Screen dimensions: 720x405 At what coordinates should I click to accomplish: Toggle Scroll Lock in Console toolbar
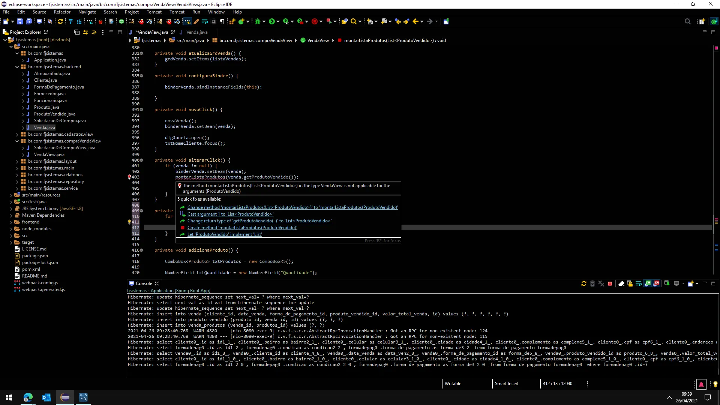[630, 284]
